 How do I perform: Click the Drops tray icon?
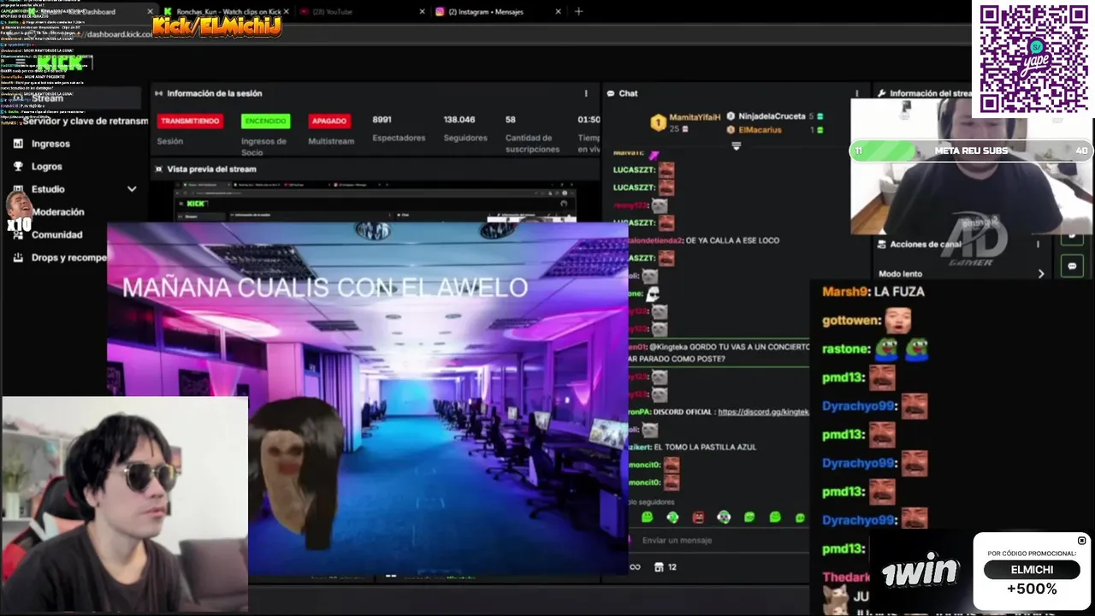pyautogui.click(x=18, y=258)
